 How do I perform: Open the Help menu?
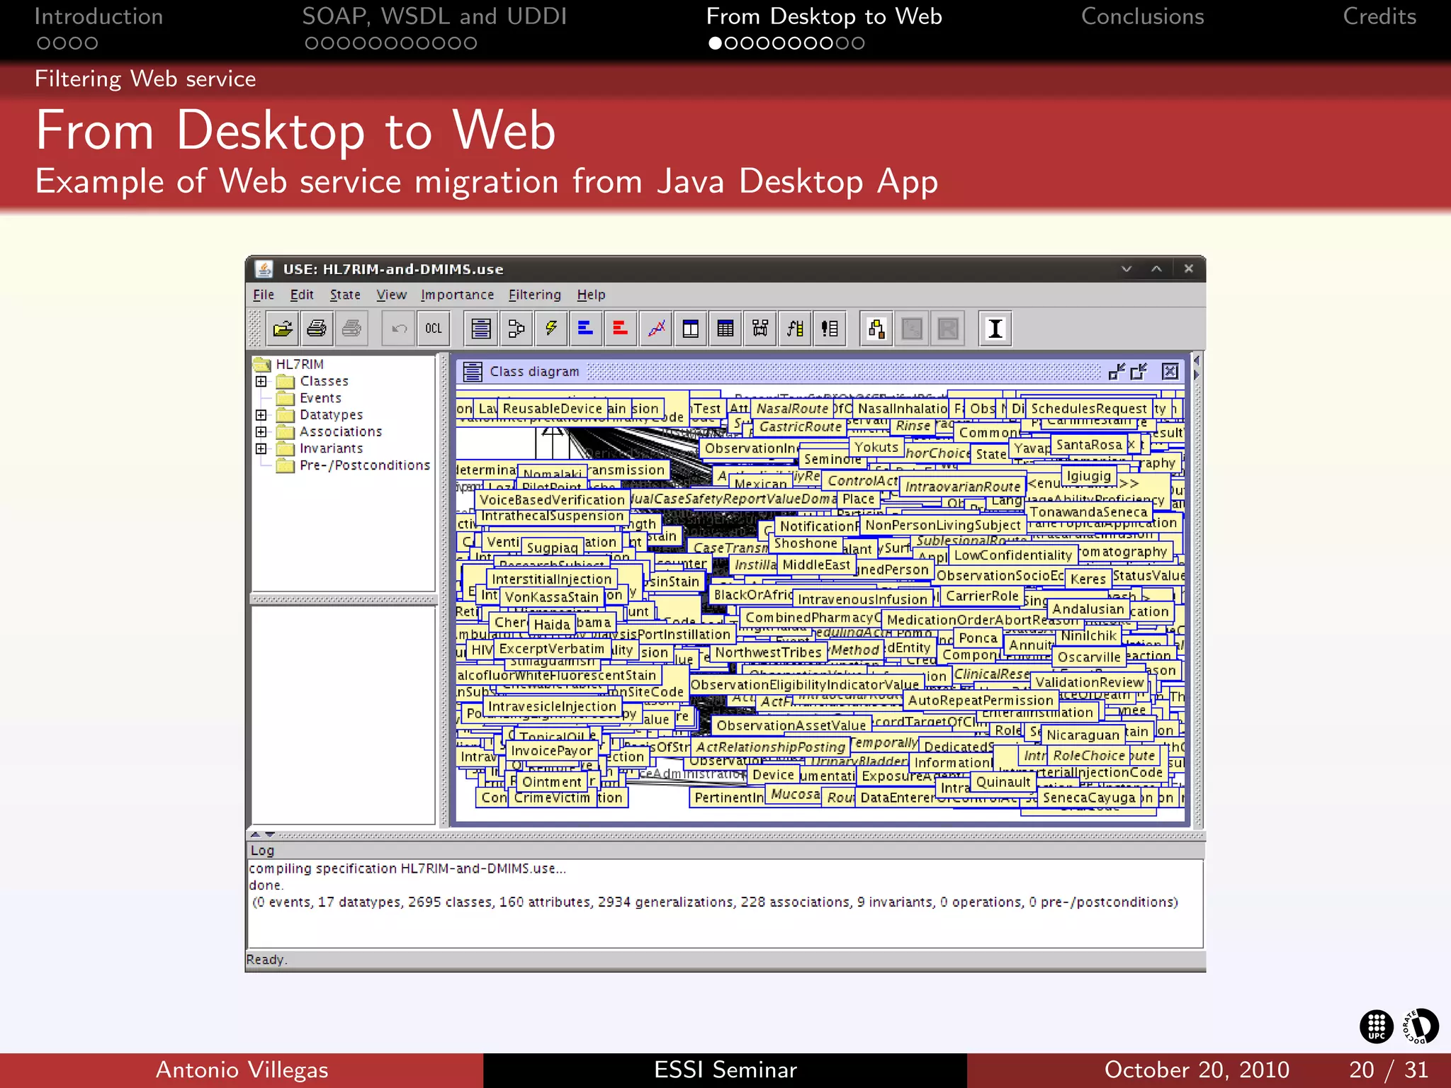[x=591, y=295]
